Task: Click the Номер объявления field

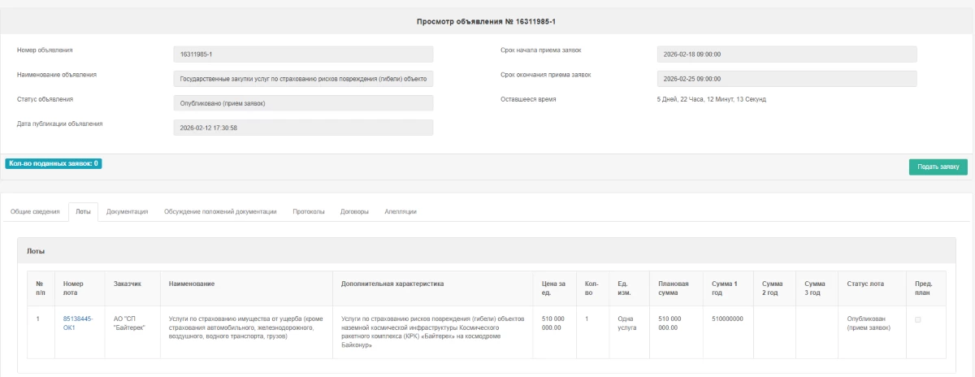Action: pos(303,54)
